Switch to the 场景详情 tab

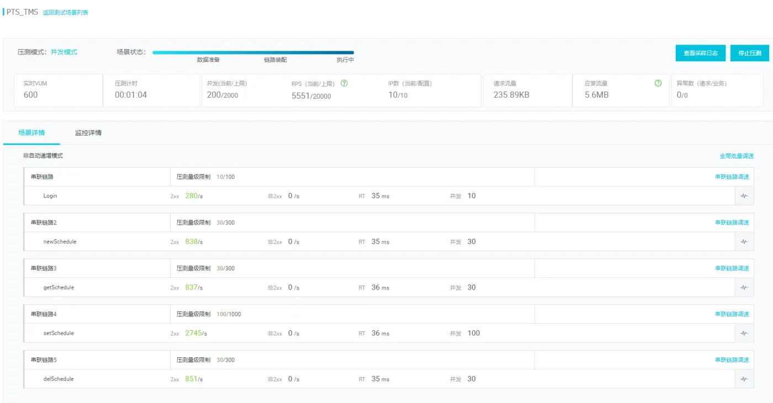[31, 133]
